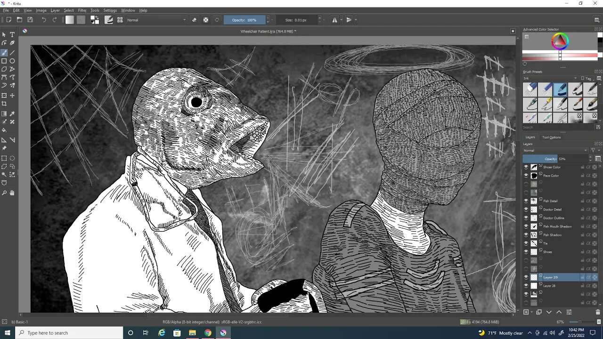Open vertical mirror options arrow
The height and width of the screenshot is (339, 603).
pyautogui.click(x=355, y=20)
